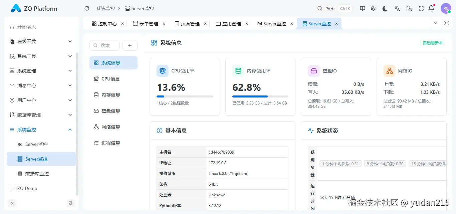Select 内存信息 in the panel list
Viewport: 456px width, 214px height.
[x=113, y=95]
